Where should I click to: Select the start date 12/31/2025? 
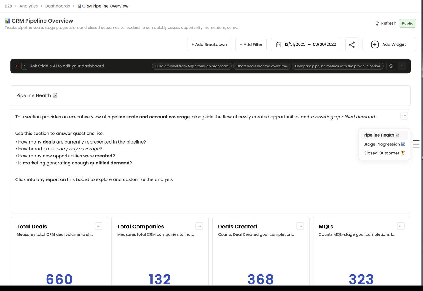(295, 44)
